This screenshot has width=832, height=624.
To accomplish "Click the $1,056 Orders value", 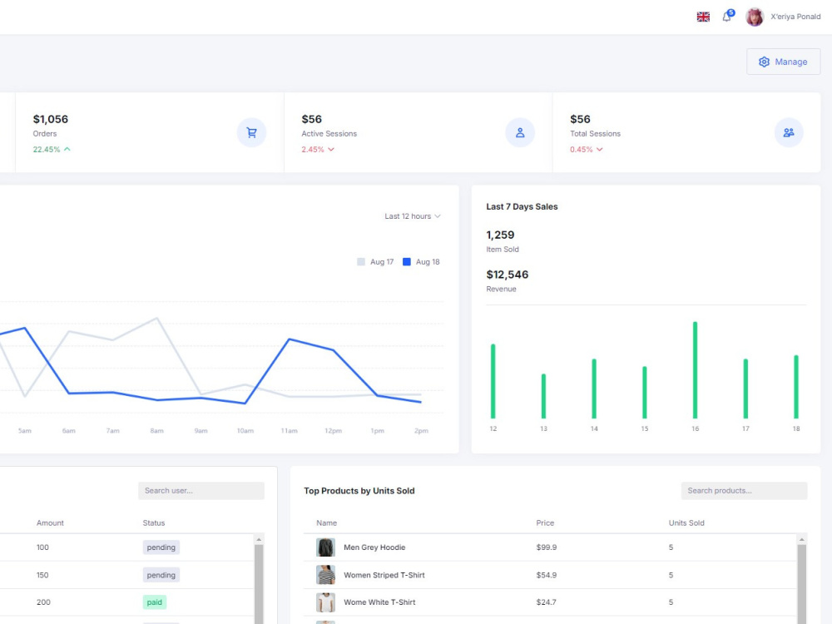I will (x=51, y=119).
